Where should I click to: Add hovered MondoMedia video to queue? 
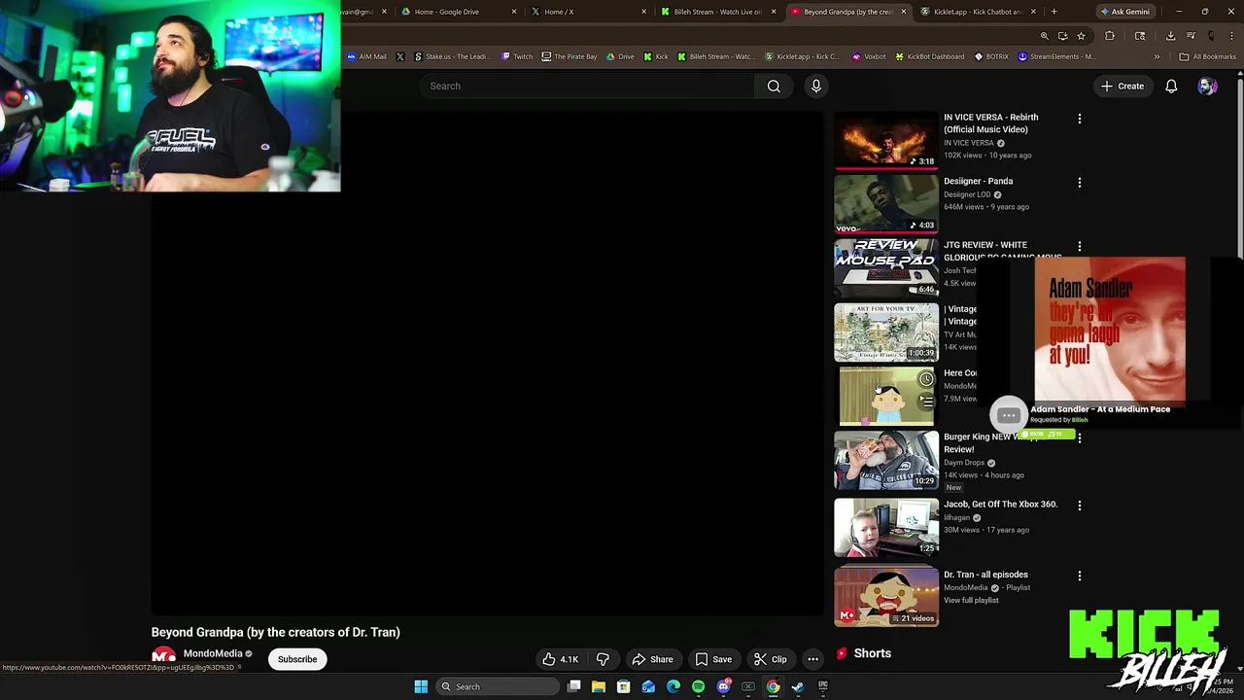point(926,401)
